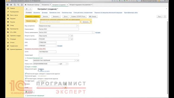Open Счета расчетов с контрагентами link
Screen dimensions: 174x98
pyautogui.click(x=83, y=13)
